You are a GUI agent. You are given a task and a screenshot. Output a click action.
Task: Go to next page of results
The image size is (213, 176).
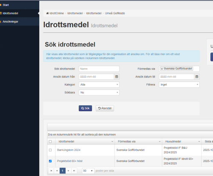coord(69,171)
